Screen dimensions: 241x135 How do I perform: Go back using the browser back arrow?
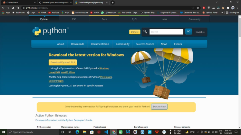point(3,8)
